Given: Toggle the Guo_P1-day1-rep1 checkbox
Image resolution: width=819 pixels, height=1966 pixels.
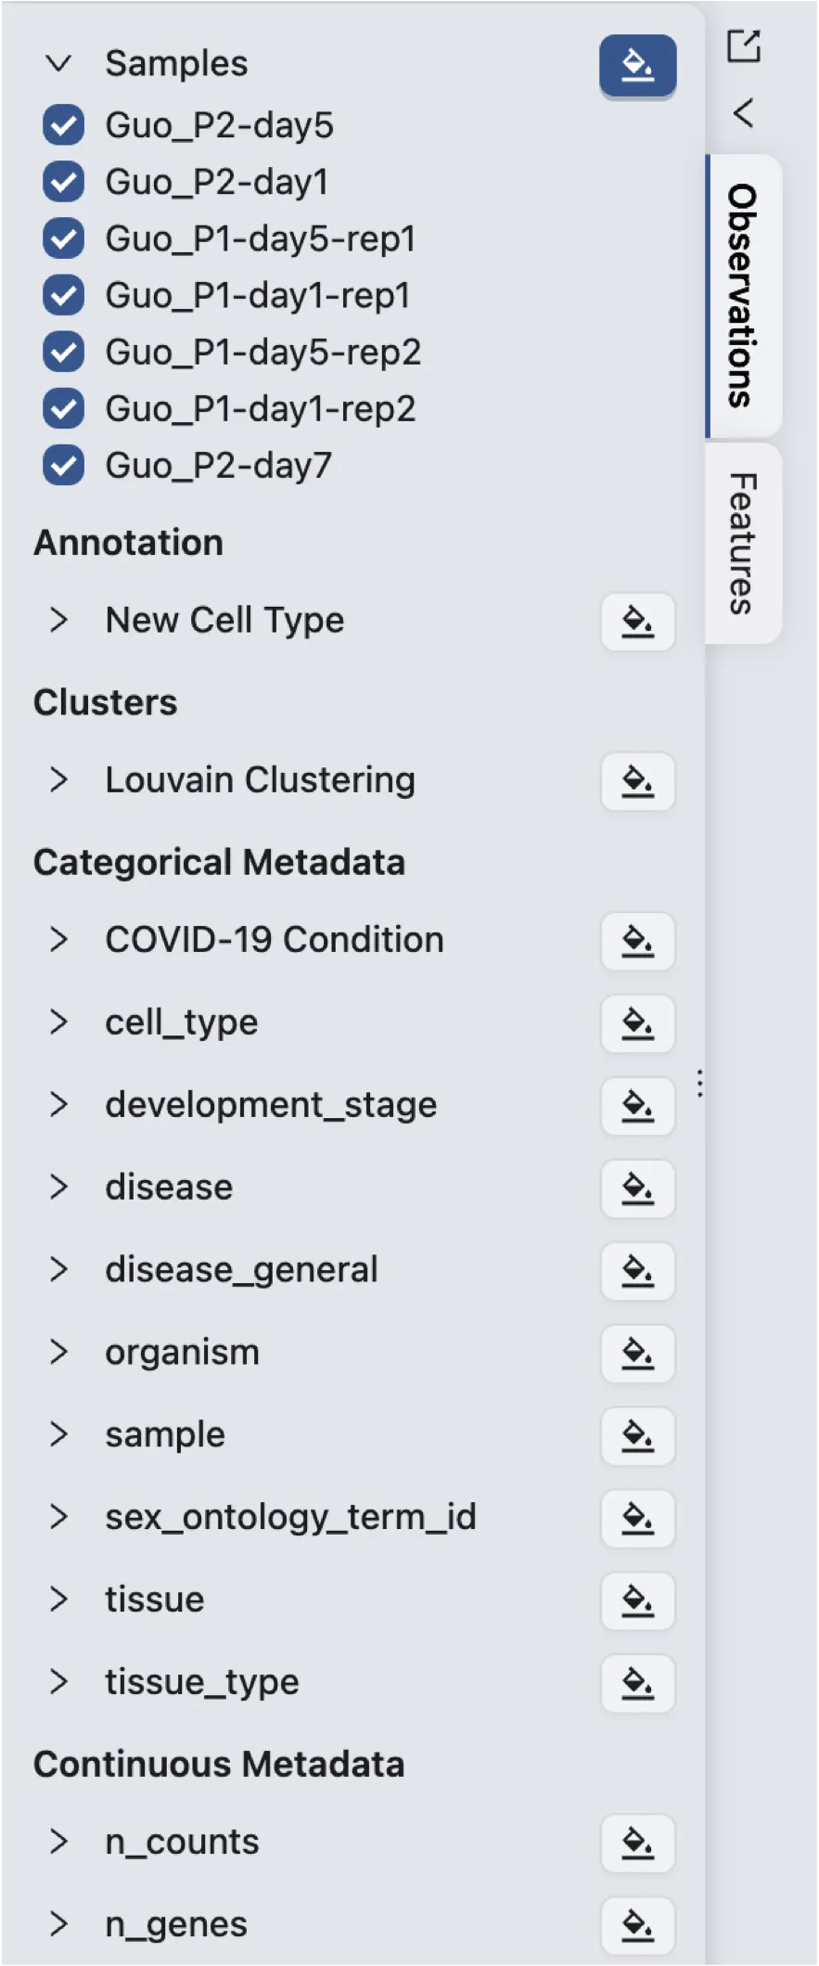Looking at the screenshot, I should click(x=64, y=295).
